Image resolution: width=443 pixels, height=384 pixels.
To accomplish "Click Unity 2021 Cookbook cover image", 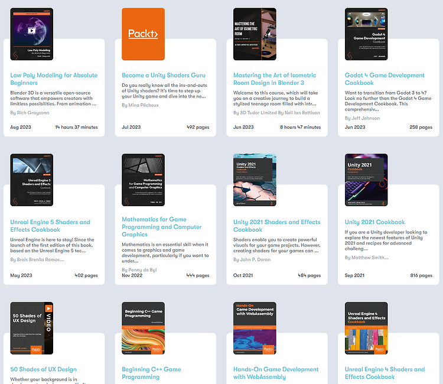I will pos(366,180).
